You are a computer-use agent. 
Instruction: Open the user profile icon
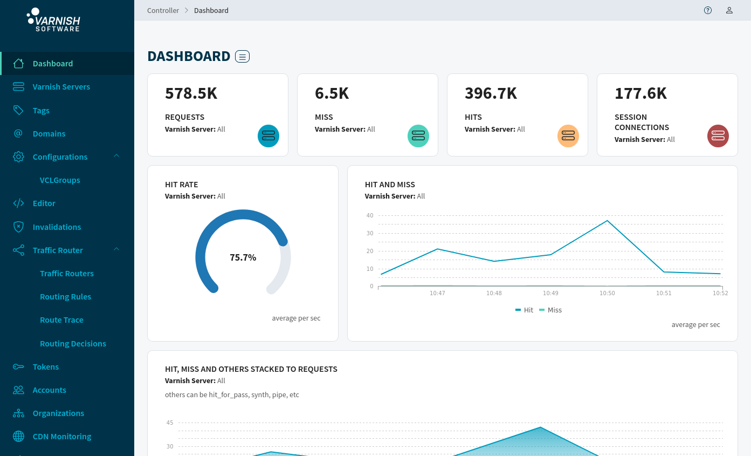click(x=729, y=10)
